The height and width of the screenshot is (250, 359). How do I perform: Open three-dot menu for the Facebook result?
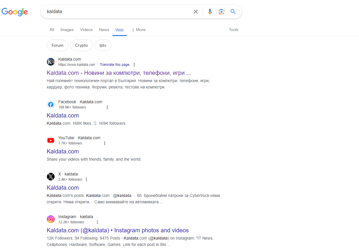pyautogui.click(x=107, y=107)
